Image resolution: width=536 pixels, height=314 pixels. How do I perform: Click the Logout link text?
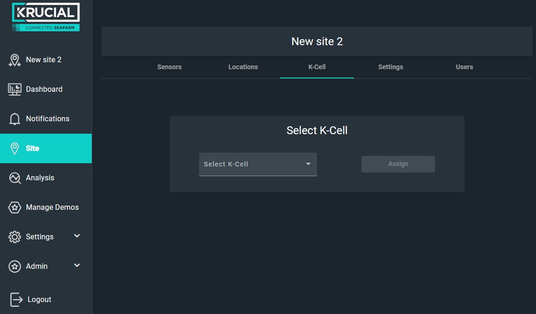click(x=39, y=299)
